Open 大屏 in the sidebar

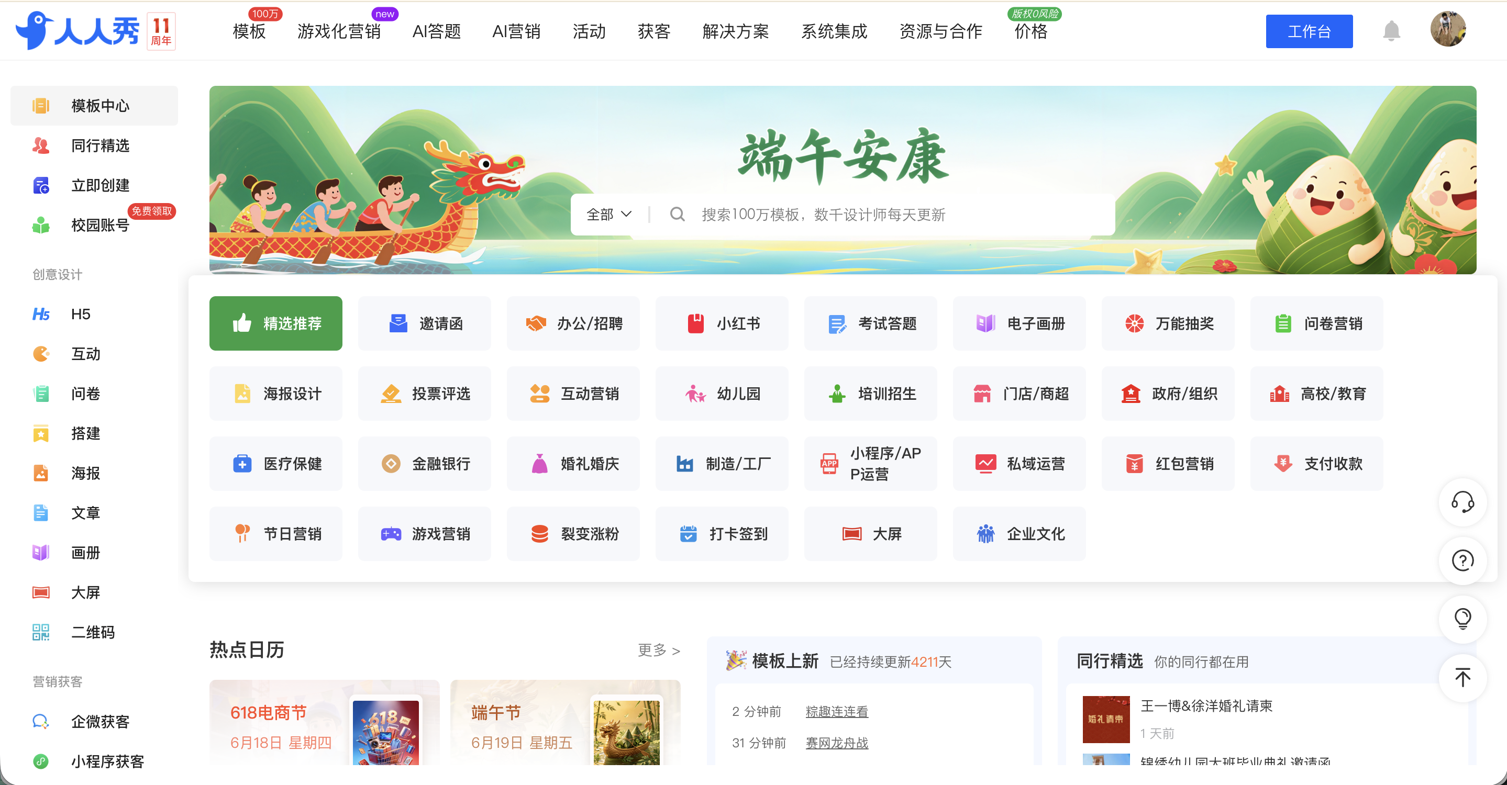pyautogui.click(x=94, y=592)
